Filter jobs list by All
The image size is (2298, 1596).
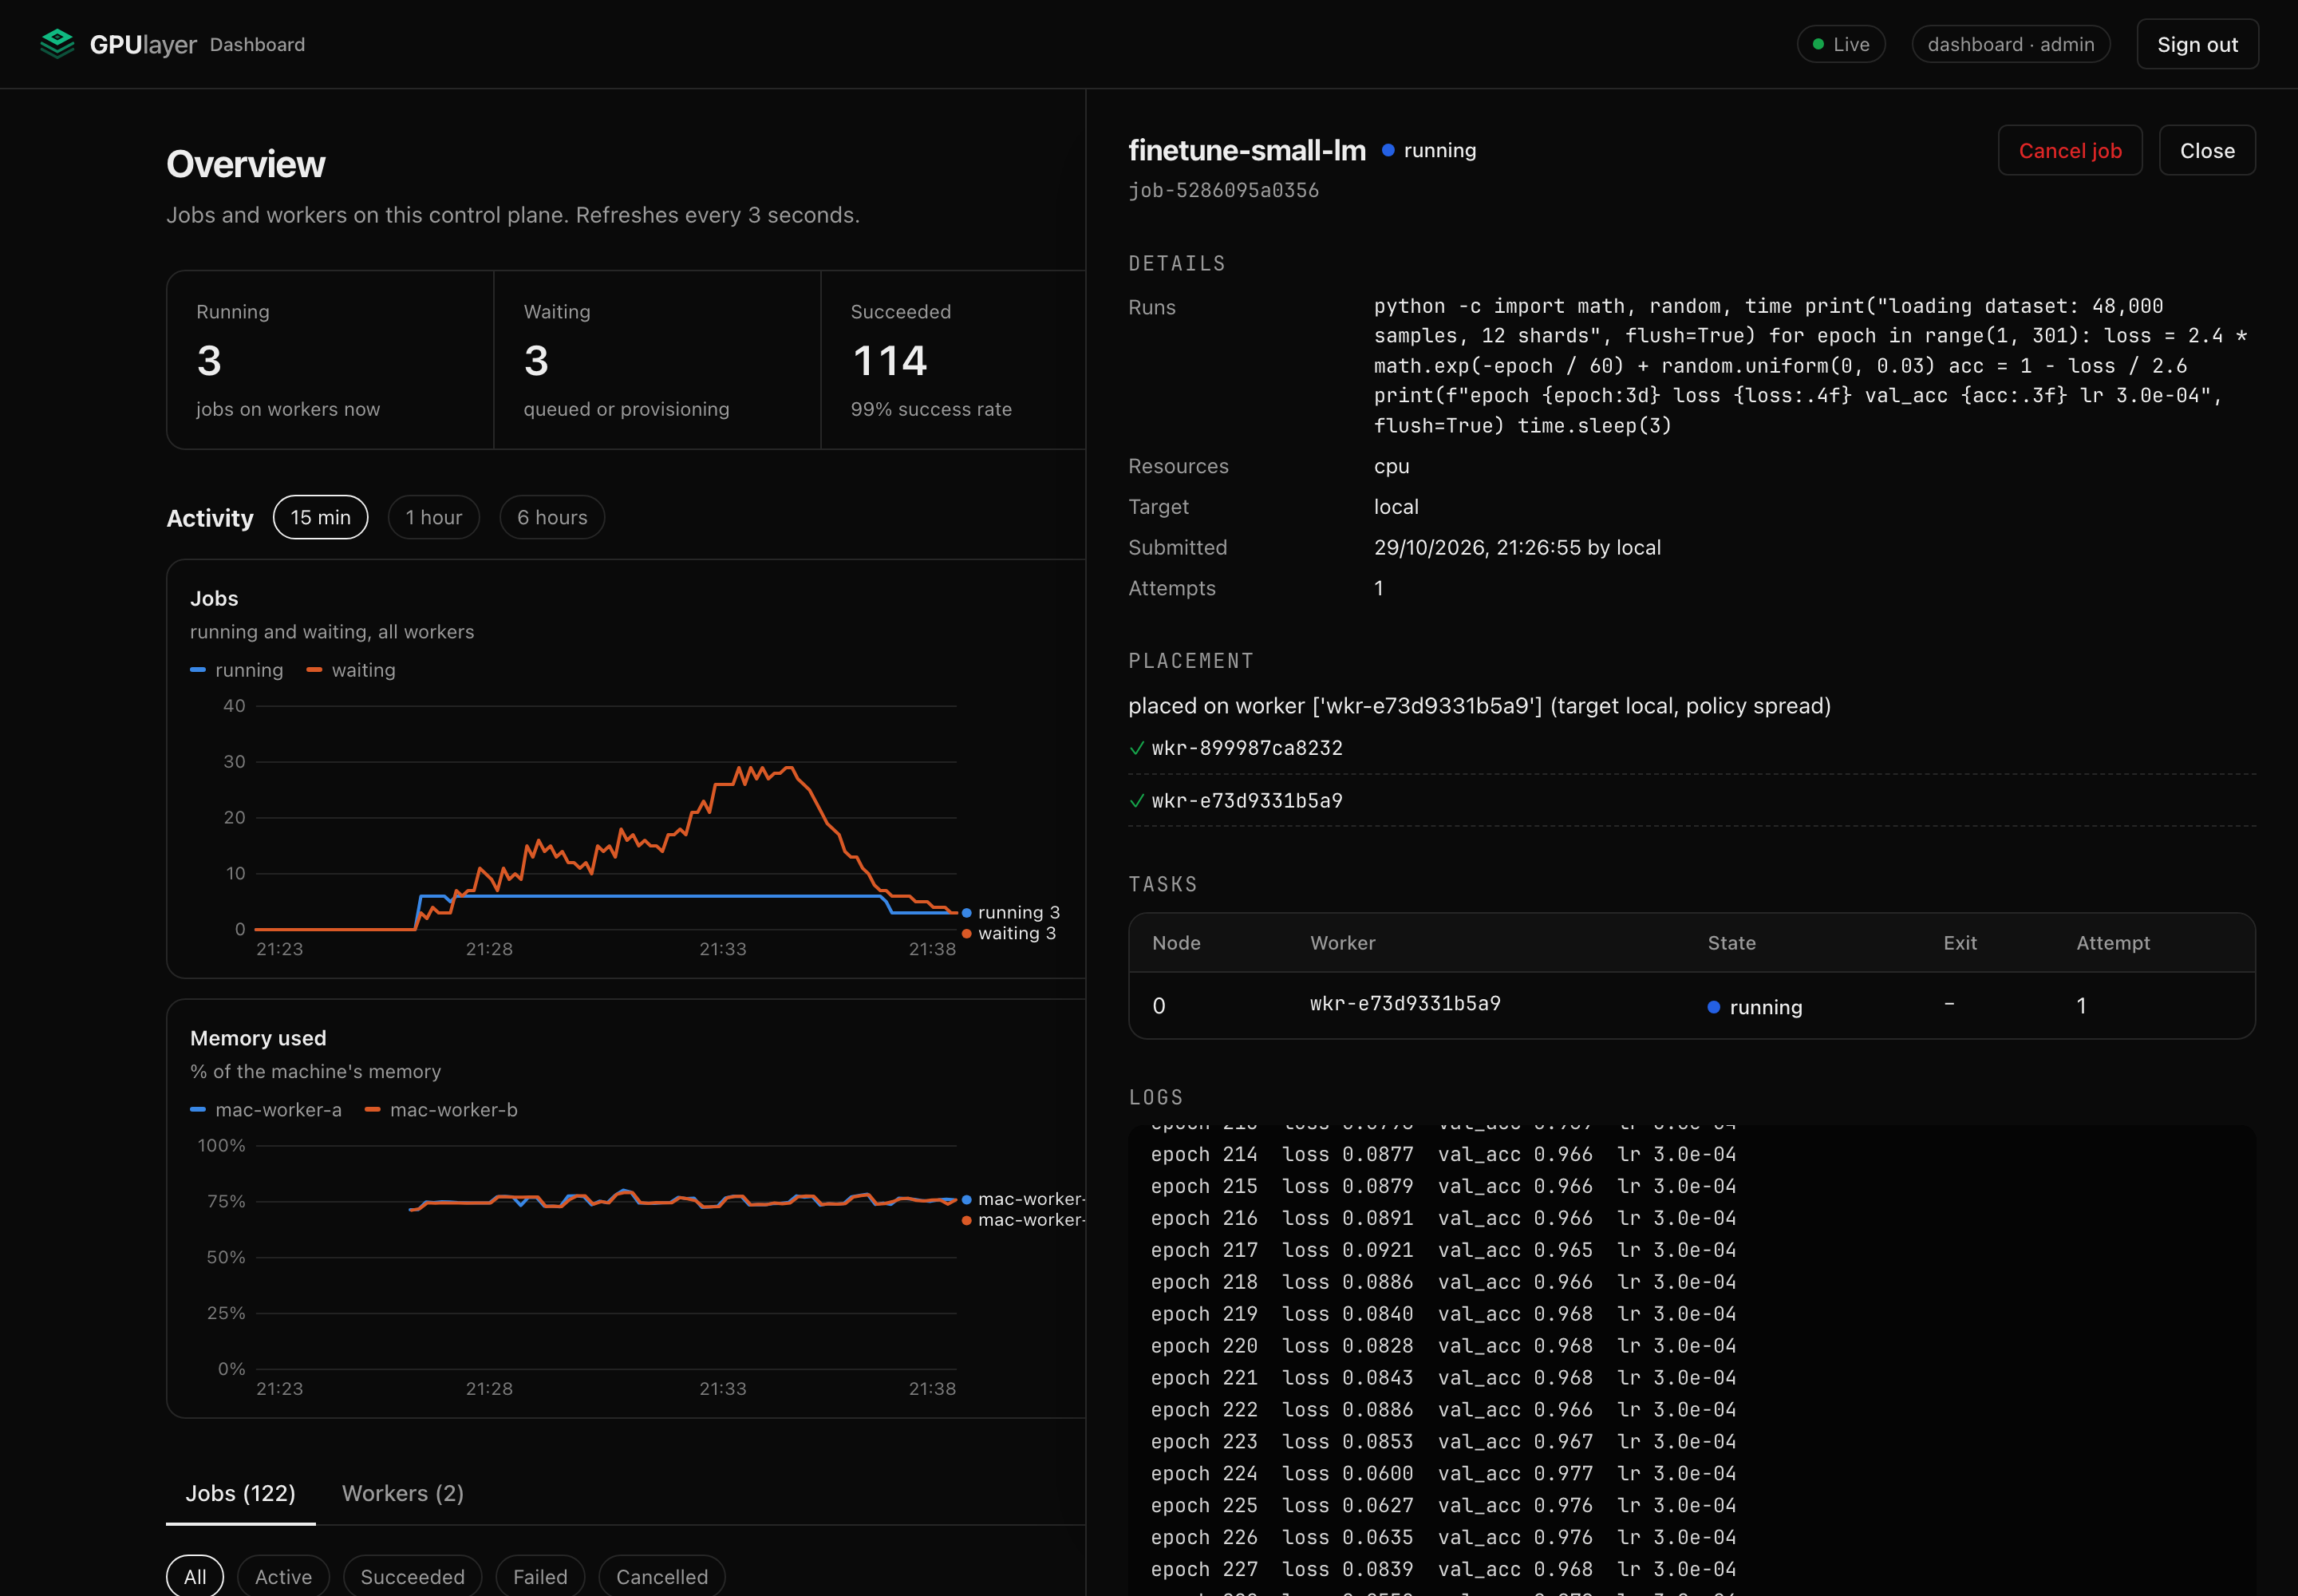[x=195, y=1576]
